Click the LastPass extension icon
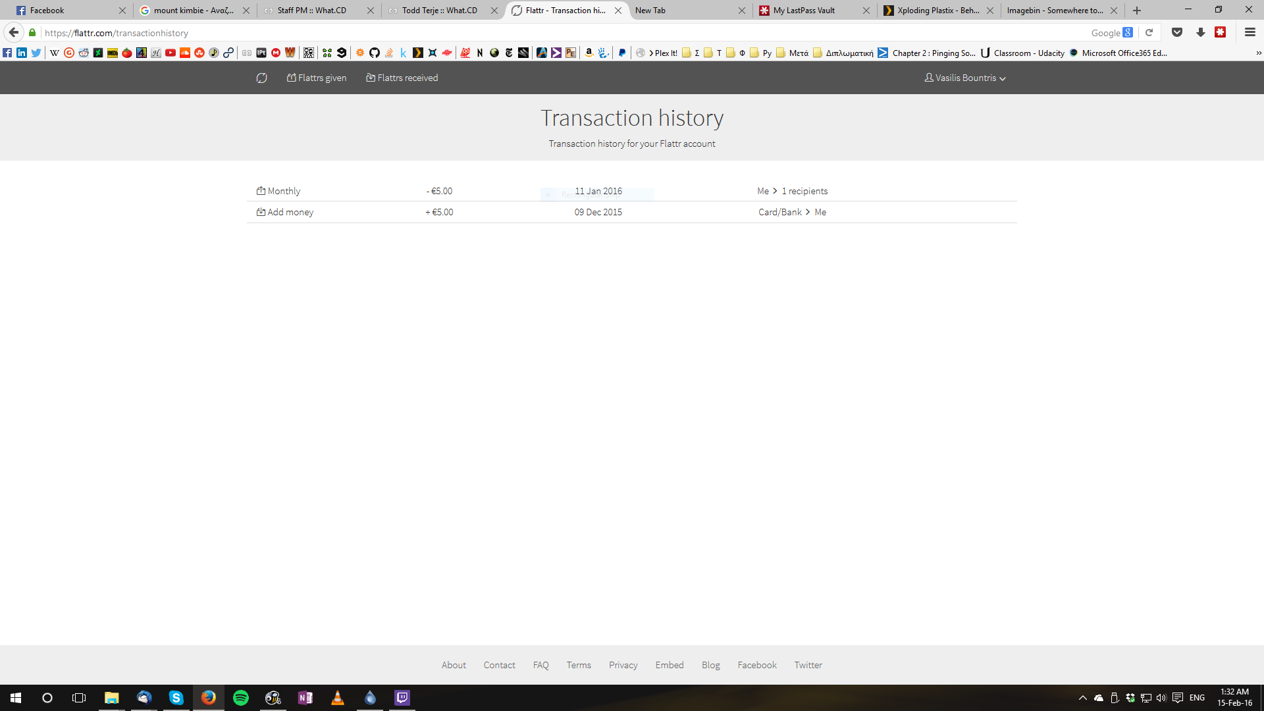This screenshot has height=711, width=1264. coord(1221,32)
